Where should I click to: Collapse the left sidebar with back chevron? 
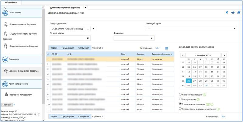[5, 7]
